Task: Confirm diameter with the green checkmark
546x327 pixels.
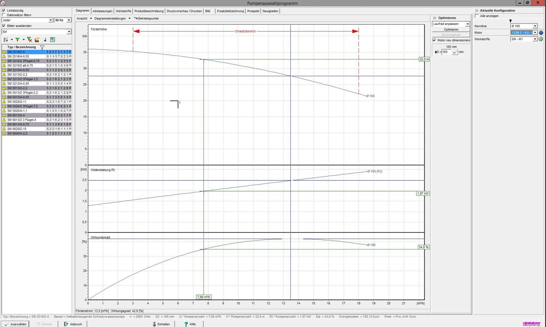Action: point(456,52)
